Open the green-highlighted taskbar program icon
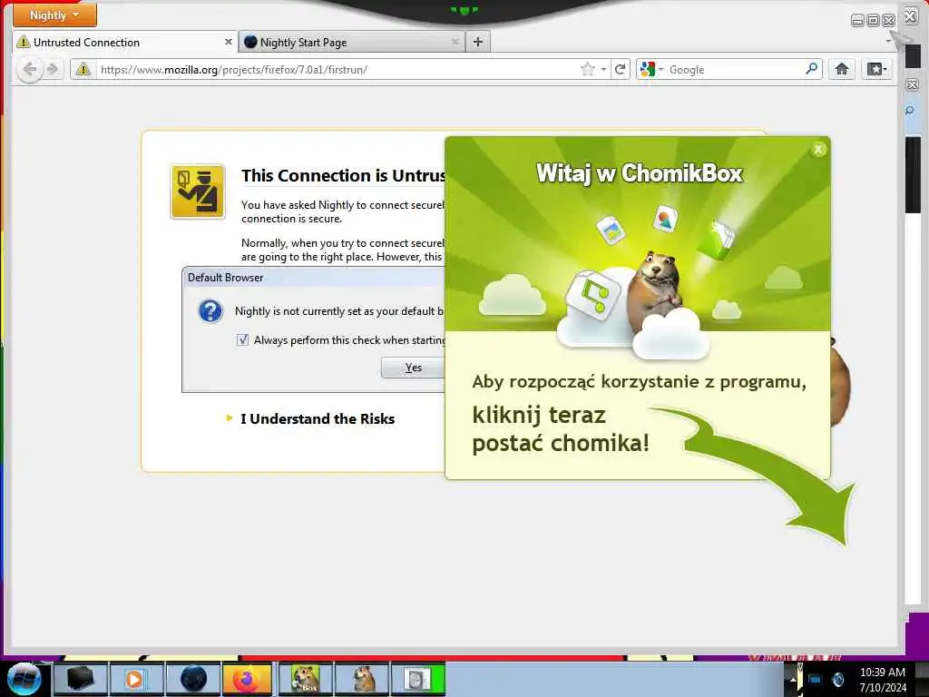929x697 pixels. coord(417,679)
